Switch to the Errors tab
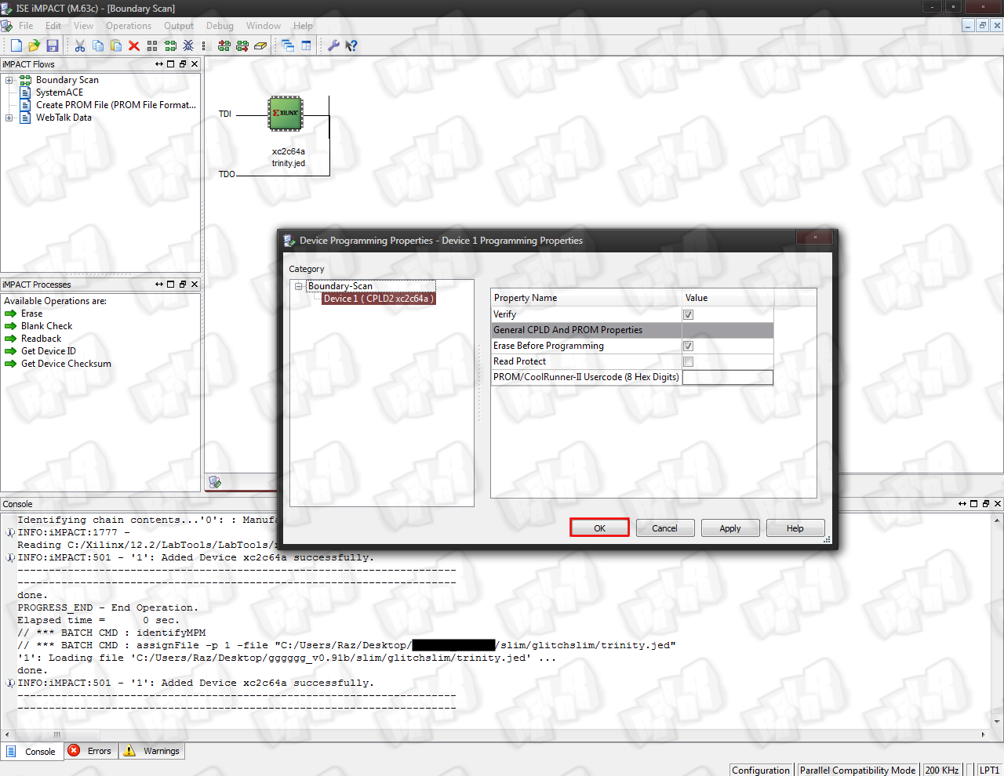 point(90,751)
